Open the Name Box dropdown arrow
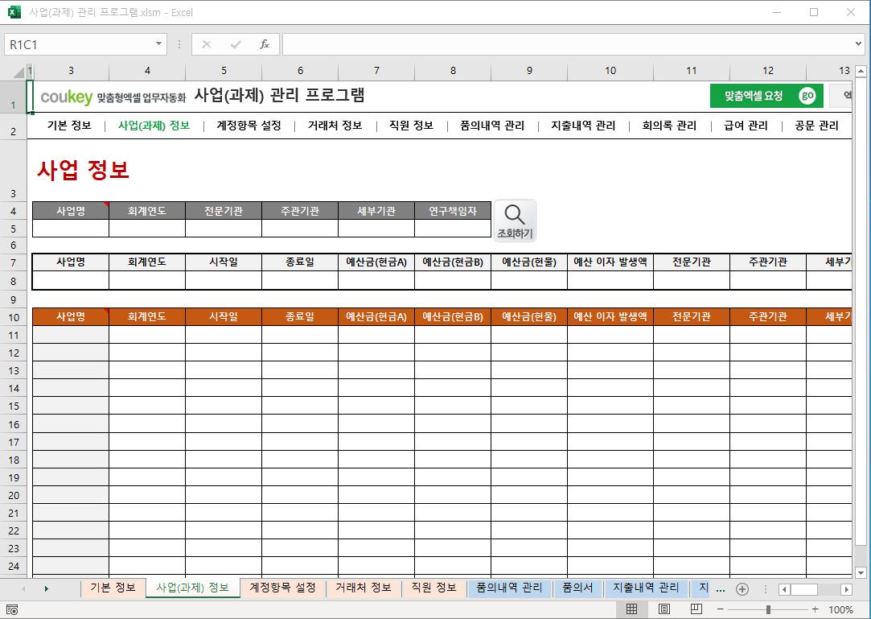871x619 pixels. point(159,44)
